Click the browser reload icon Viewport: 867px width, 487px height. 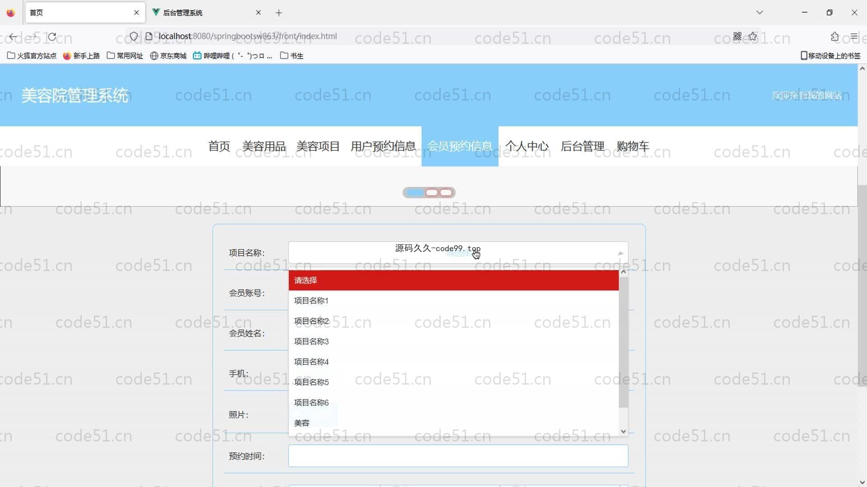pos(52,37)
